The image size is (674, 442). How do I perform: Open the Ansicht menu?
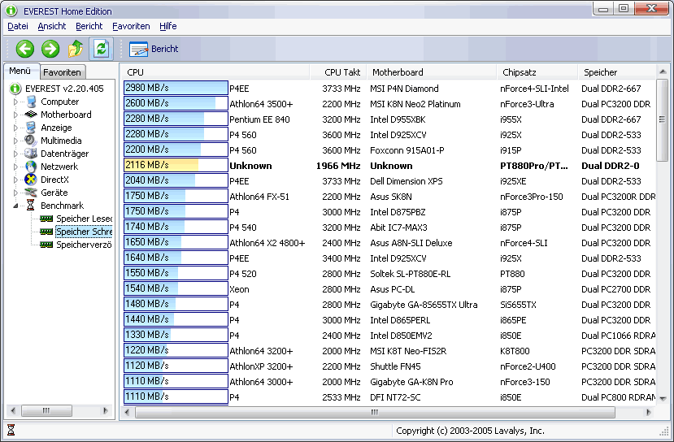tap(51, 26)
